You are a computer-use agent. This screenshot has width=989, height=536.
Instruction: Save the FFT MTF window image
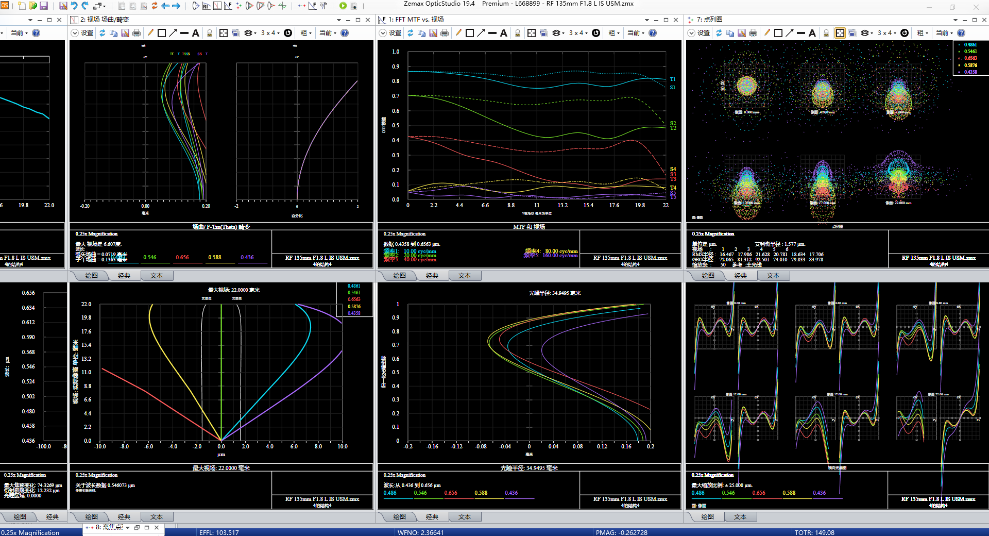(x=433, y=33)
